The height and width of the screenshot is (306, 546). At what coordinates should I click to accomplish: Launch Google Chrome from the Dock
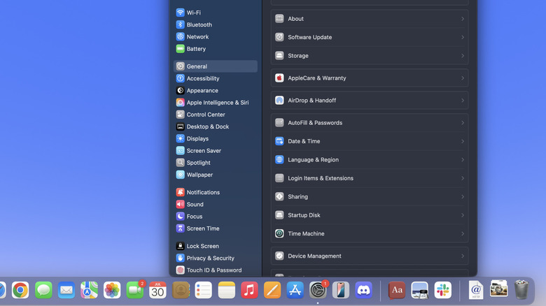(x=20, y=290)
